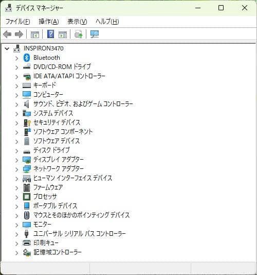Expand the ディスク ドライブ category
The width and height of the screenshot is (257, 275).
click(17, 151)
